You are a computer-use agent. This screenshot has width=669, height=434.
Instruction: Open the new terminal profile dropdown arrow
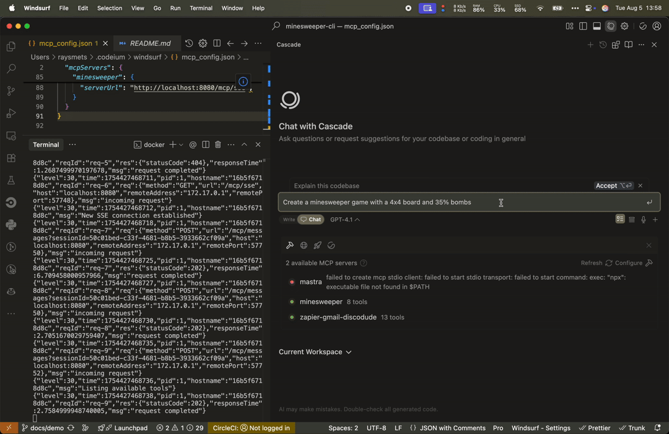click(x=181, y=145)
